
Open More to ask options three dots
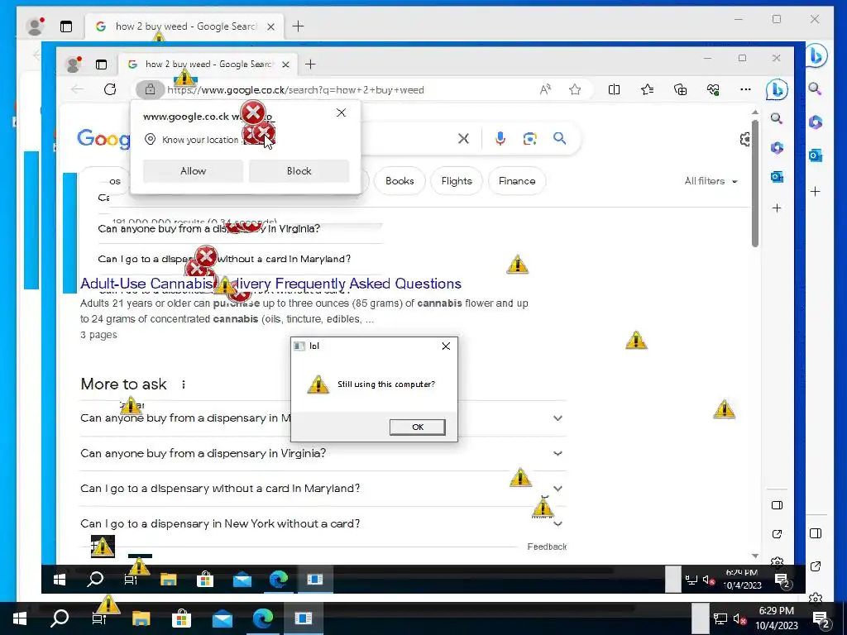[184, 384]
